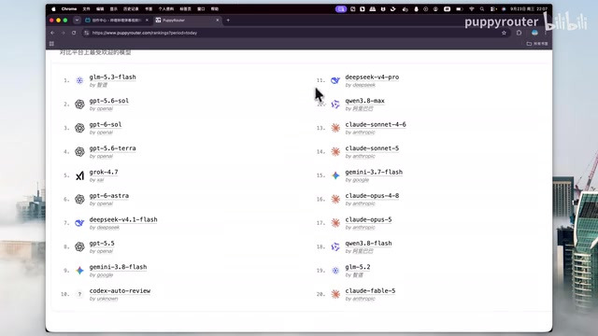The width and height of the screenshot is (598, 336).
Task: Click the Anthropic icon beside claude-opus-4-8
Action: click(x=335, y=199)
